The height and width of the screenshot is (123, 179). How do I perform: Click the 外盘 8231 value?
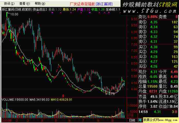(153, 91)
